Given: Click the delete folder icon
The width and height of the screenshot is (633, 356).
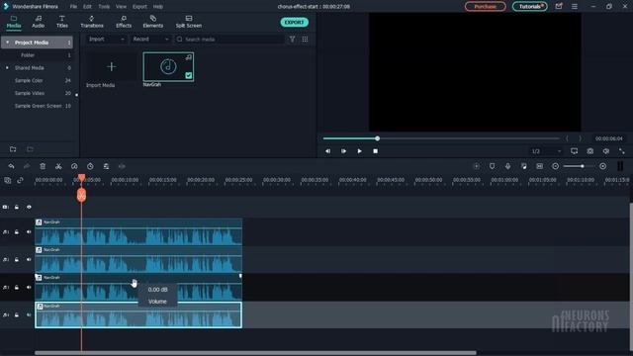Looking at the screenshot, I should pyautogui.click(x=30, y=149).
